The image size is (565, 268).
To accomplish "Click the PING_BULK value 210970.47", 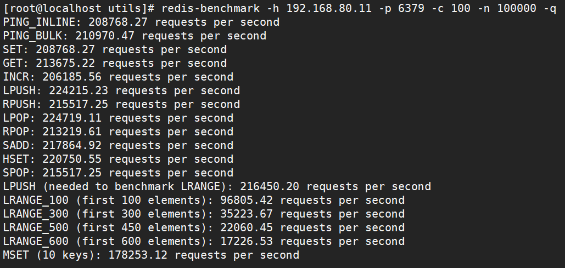I will 104,36.
